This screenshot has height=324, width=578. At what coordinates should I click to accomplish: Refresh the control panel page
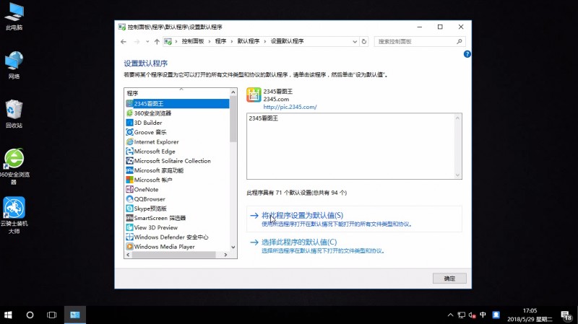pos(364,42)
